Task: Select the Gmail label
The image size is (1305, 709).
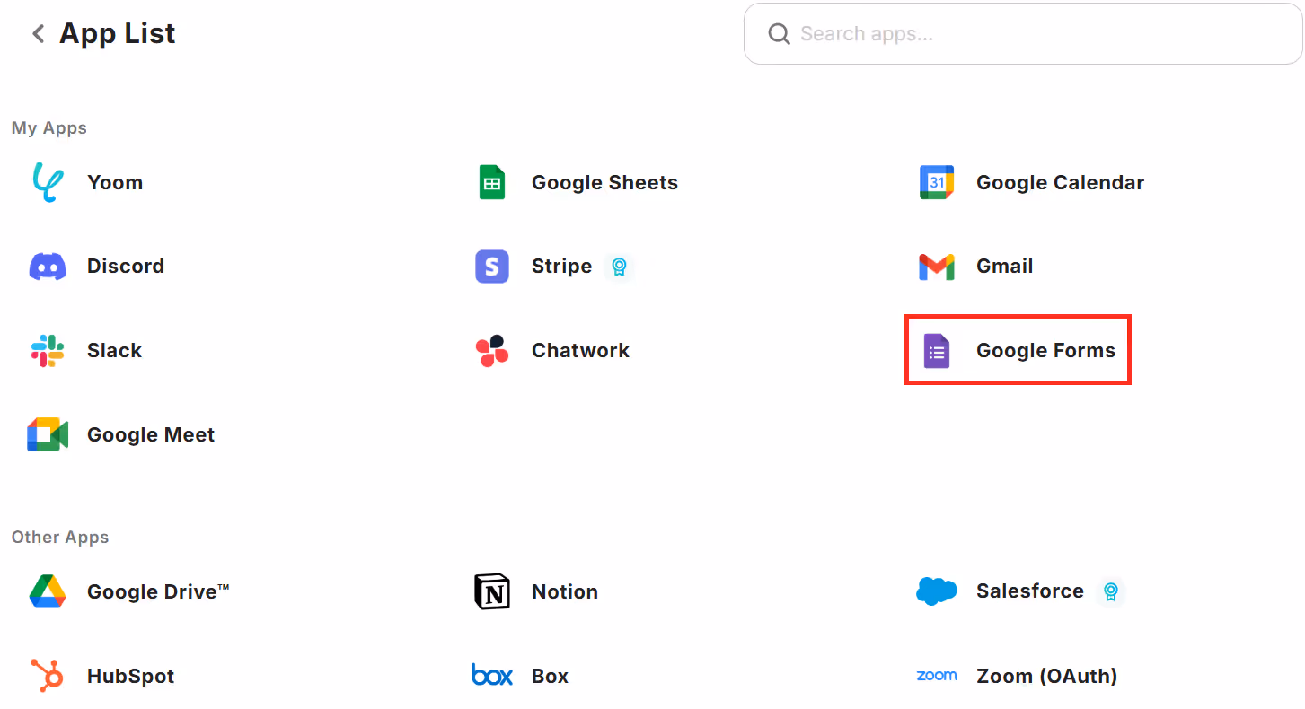Action: point(1004,266)
